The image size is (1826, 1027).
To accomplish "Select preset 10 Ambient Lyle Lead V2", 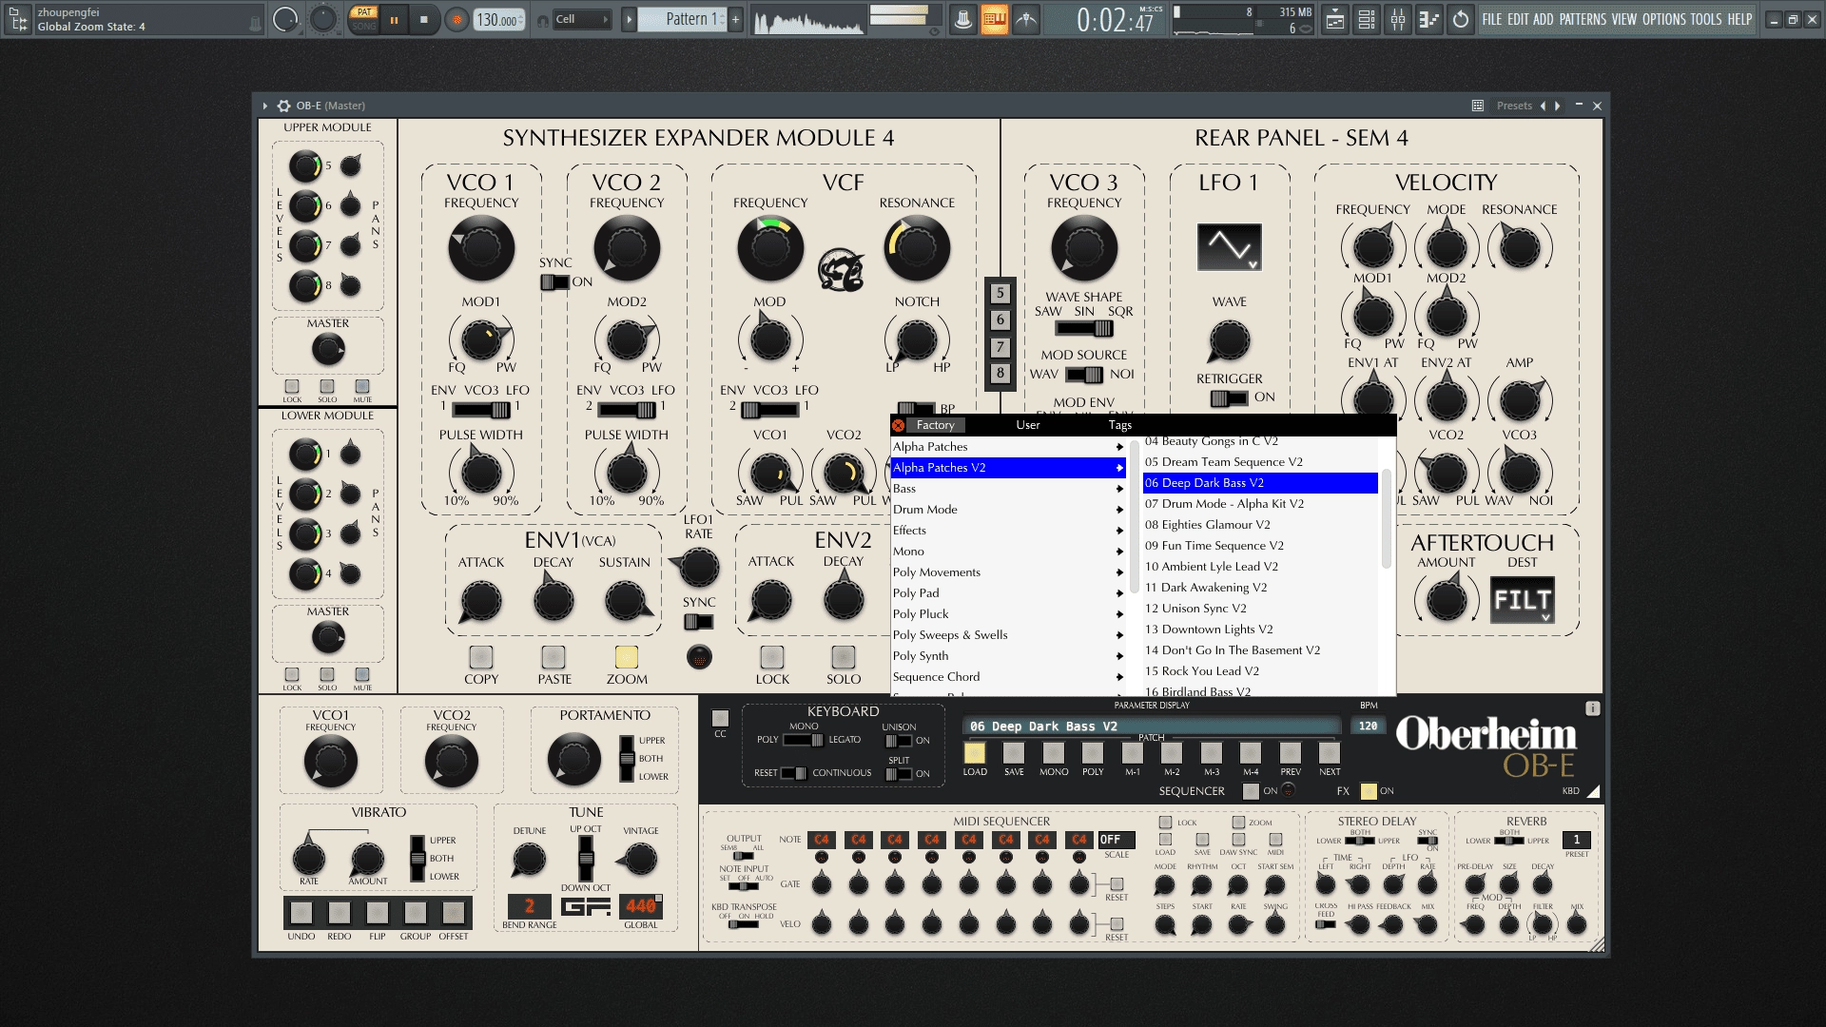I will 1260,567.
